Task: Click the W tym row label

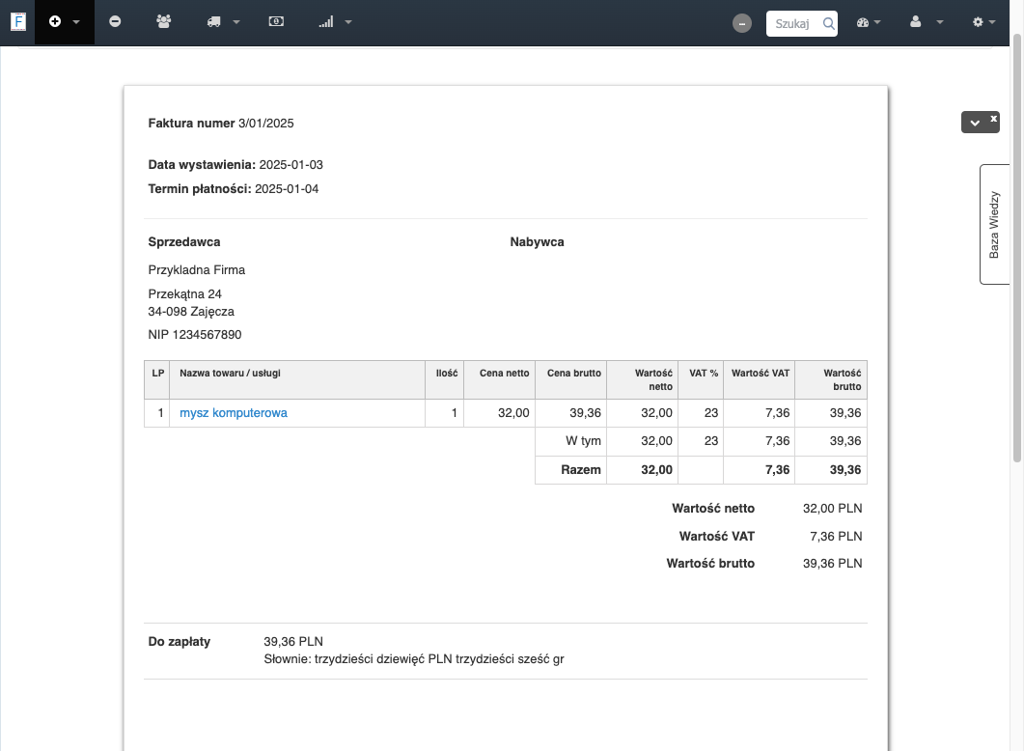Action: click(583, 441)
